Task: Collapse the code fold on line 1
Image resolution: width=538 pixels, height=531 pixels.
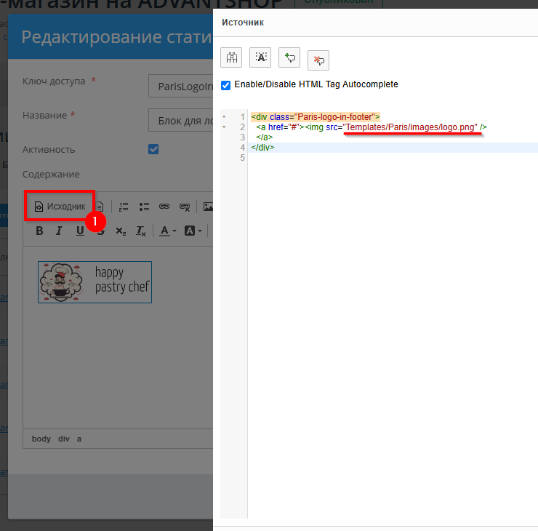Action: (224, 116)
